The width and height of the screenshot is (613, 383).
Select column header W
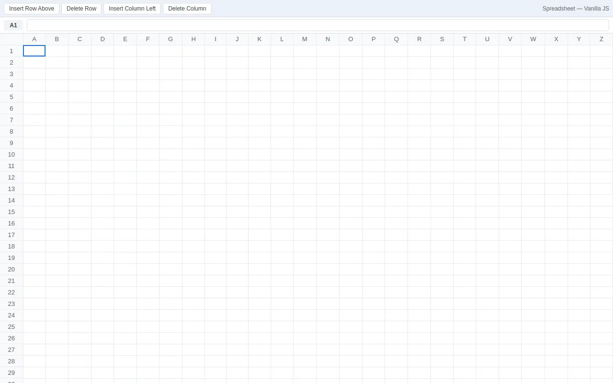[x=533, y=39]
